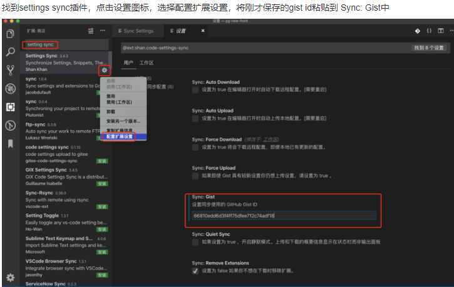Switch to the 工作区 settings scope tab

pos(147,63)
